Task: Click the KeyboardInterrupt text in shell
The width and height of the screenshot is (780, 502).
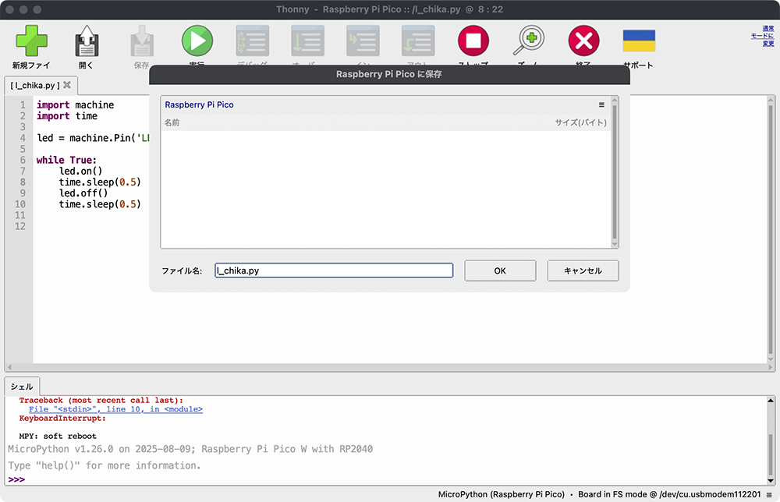Action: click(62, 418)
